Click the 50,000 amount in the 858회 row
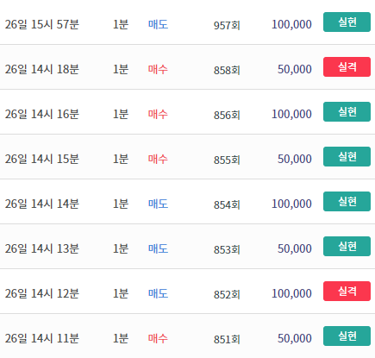 (295, 69)
